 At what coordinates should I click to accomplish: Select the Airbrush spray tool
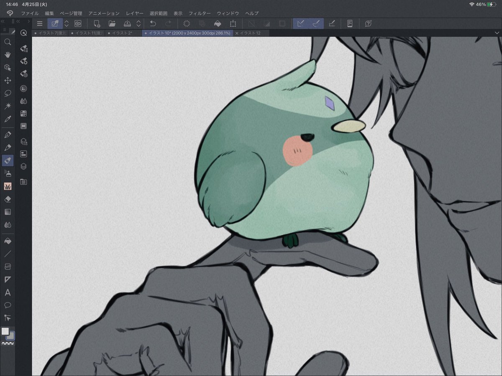click(x=8, y=173)
